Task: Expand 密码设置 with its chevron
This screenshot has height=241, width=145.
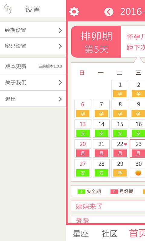Action: [60, 46]
